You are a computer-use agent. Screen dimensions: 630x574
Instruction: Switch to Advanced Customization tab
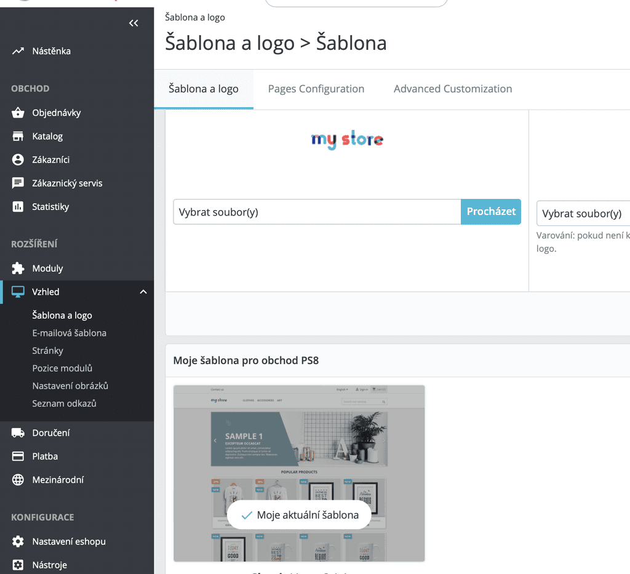click(452, 89)
